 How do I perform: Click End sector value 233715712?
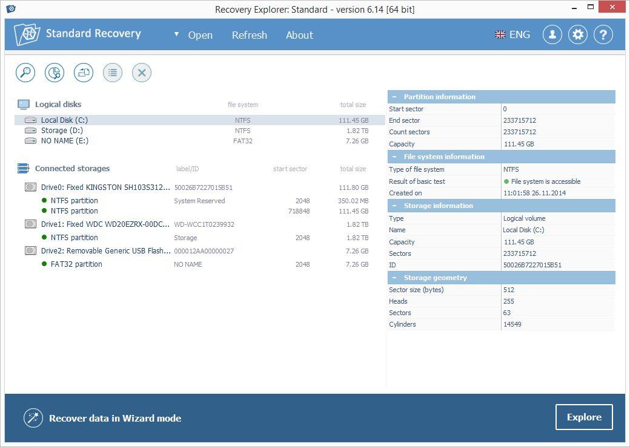pos(520,120)
